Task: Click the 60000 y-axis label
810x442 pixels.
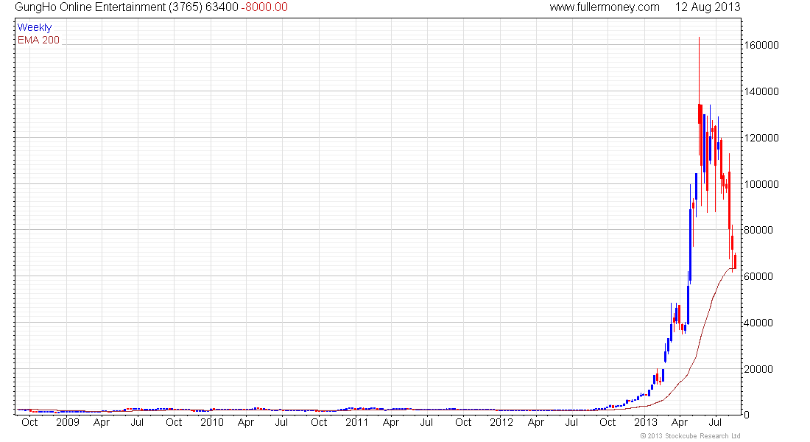Action: pyautogui.click(x=758, y=276)
